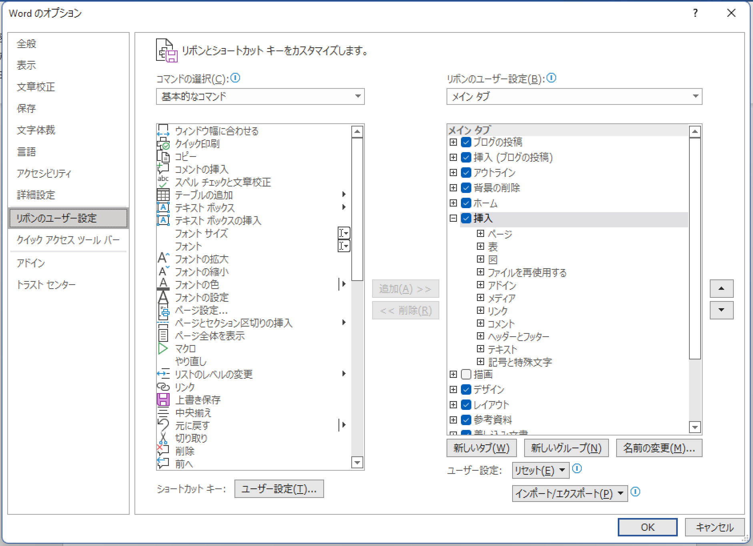Open the メイン タブ dropdown
The width and height of the screenshot is (753, 546).
click(574, 96)
